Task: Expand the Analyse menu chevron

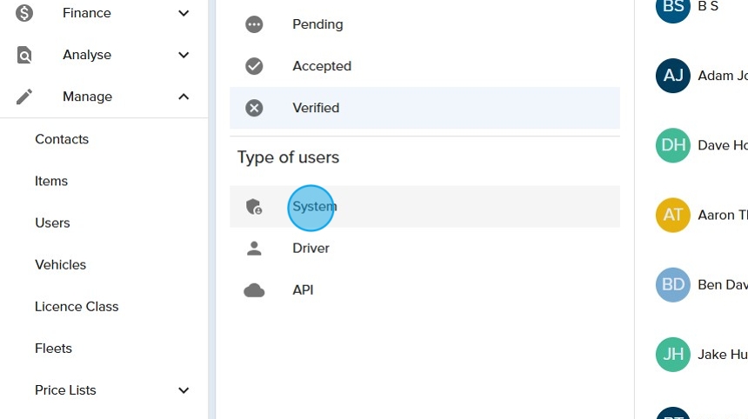Action: tap(184, 55)
